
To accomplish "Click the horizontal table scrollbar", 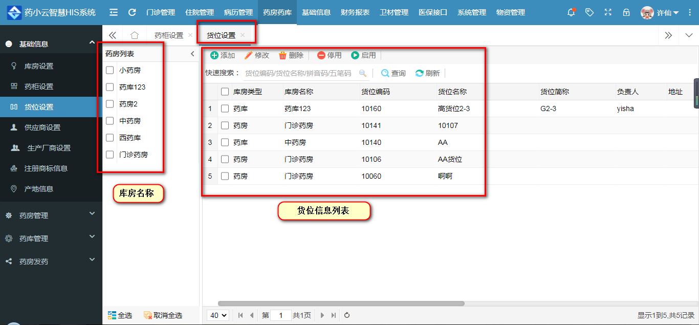I will [341, 304].
